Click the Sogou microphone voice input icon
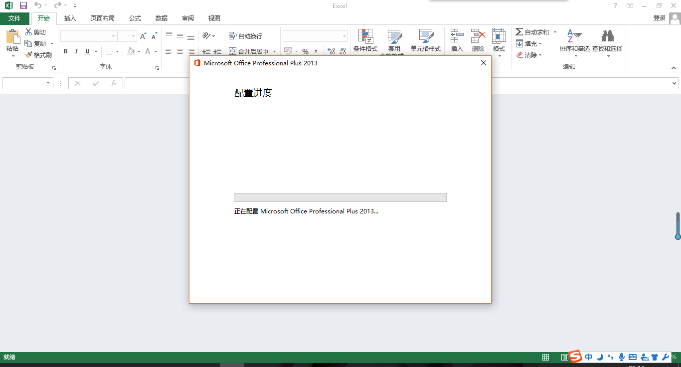 (621, 357)
